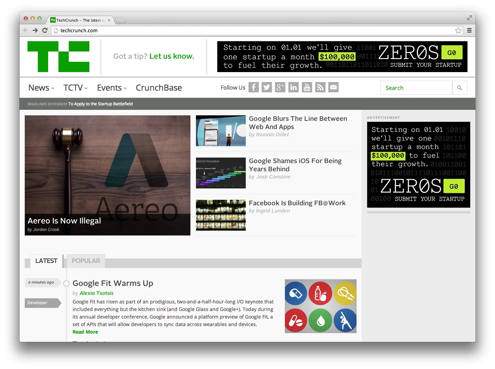Click the TechCrunch TC logo

58,57
